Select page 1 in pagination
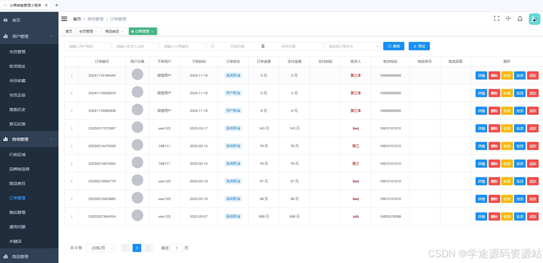The image size is (543, 263). (x=137, y=248)
